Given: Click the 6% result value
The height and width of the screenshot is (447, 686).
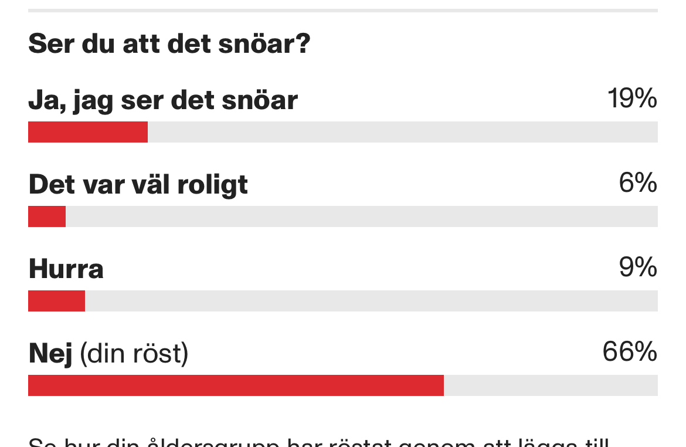Looking at the screenshot, I should [638, 183].
